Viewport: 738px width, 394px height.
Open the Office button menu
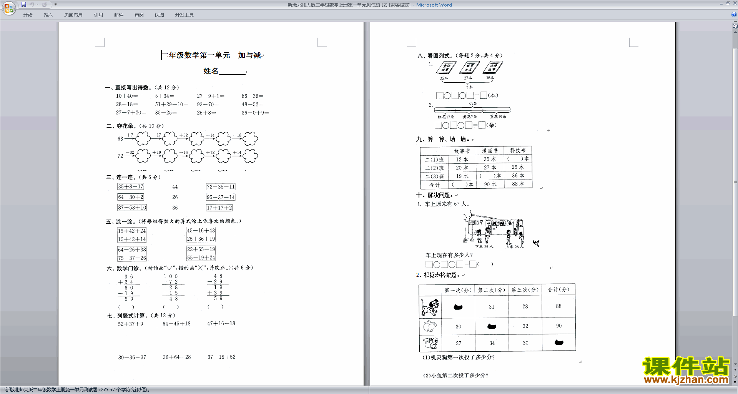(x=8, y=8)
